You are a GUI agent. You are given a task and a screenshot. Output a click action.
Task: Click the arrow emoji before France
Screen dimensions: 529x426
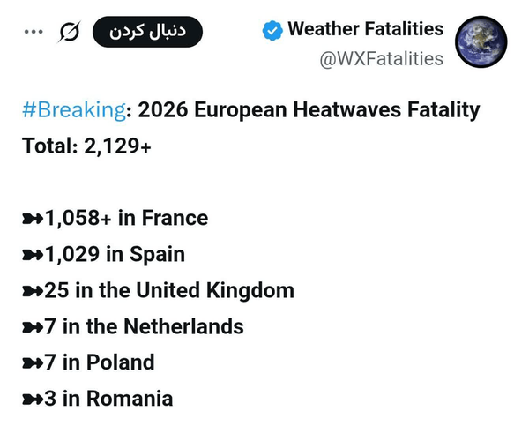click(x=33, y=219)
